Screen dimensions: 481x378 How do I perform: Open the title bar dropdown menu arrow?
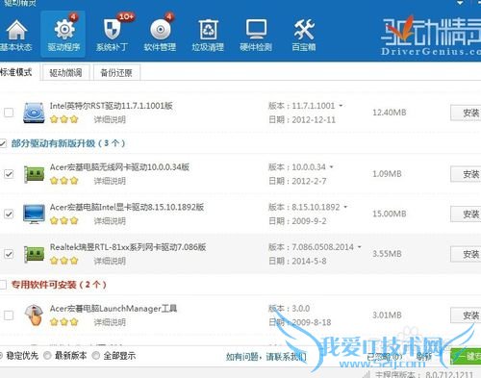pos(460,3)
